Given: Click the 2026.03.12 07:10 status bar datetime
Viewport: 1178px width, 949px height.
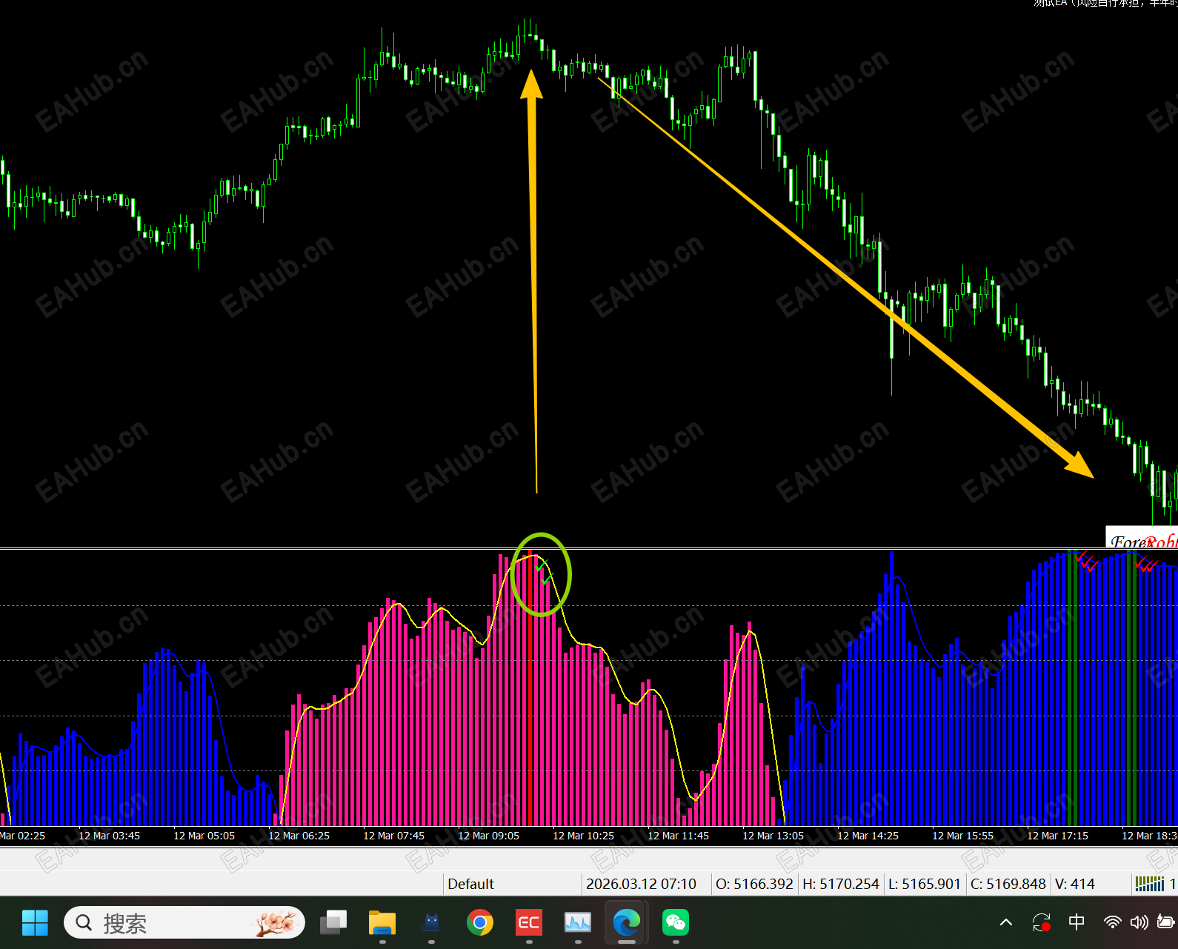Looking at the screenshot, I should (641, 884).
